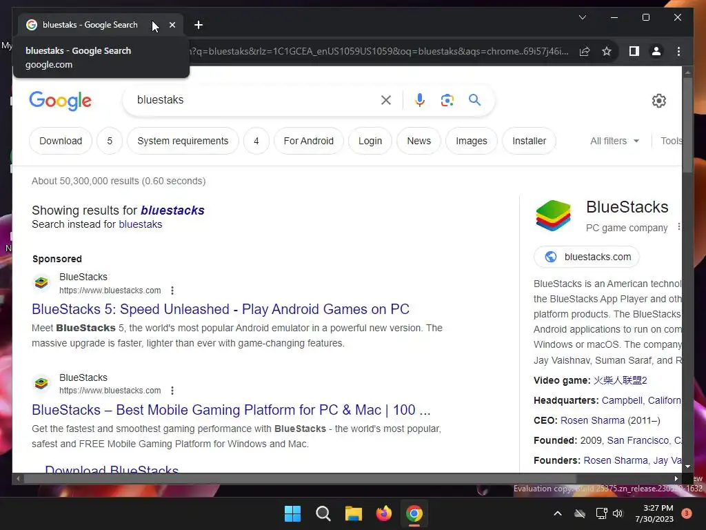Click Chrome icon in taskbar
Image resolution: width=706 pixels, height=530 pixels.
(x=414, y=513)
